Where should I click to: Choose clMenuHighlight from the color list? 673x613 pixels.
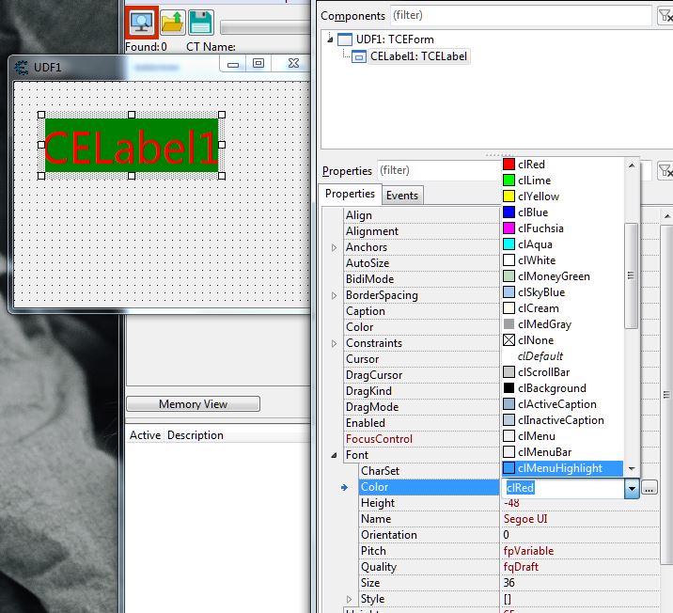(x=562, y=468)
